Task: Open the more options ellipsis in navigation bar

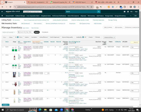Action: [x=131, y=16]
